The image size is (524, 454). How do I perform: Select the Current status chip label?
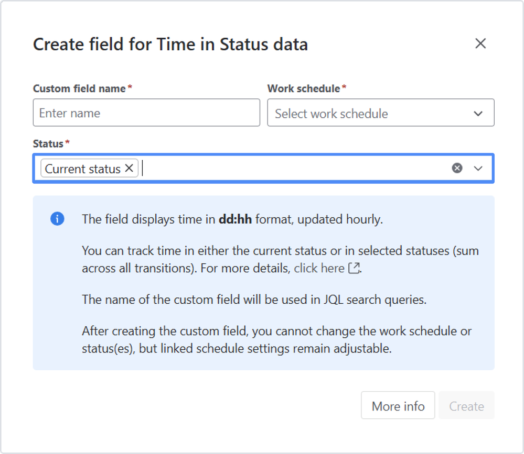(x=83, y=169)
